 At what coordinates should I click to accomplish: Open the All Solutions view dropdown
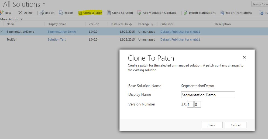(44, 4)
